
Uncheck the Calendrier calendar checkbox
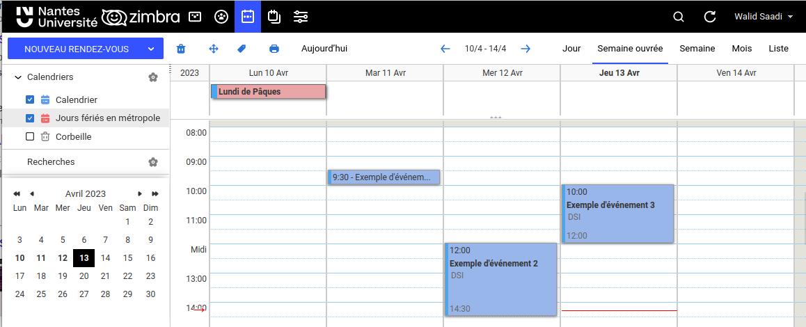[30, 99]
